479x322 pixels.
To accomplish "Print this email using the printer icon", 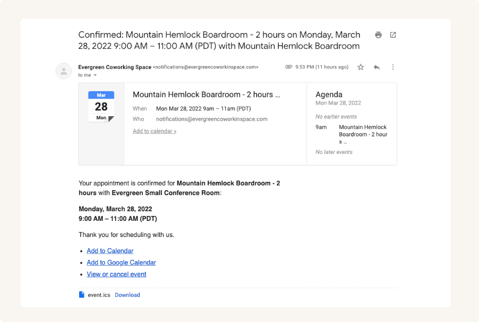I will (378, 35).
